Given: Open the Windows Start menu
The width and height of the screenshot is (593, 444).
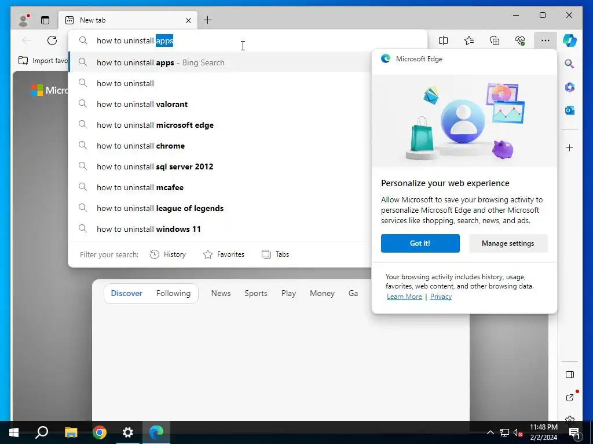Looking at the screenshot, I should coord(14,432).
